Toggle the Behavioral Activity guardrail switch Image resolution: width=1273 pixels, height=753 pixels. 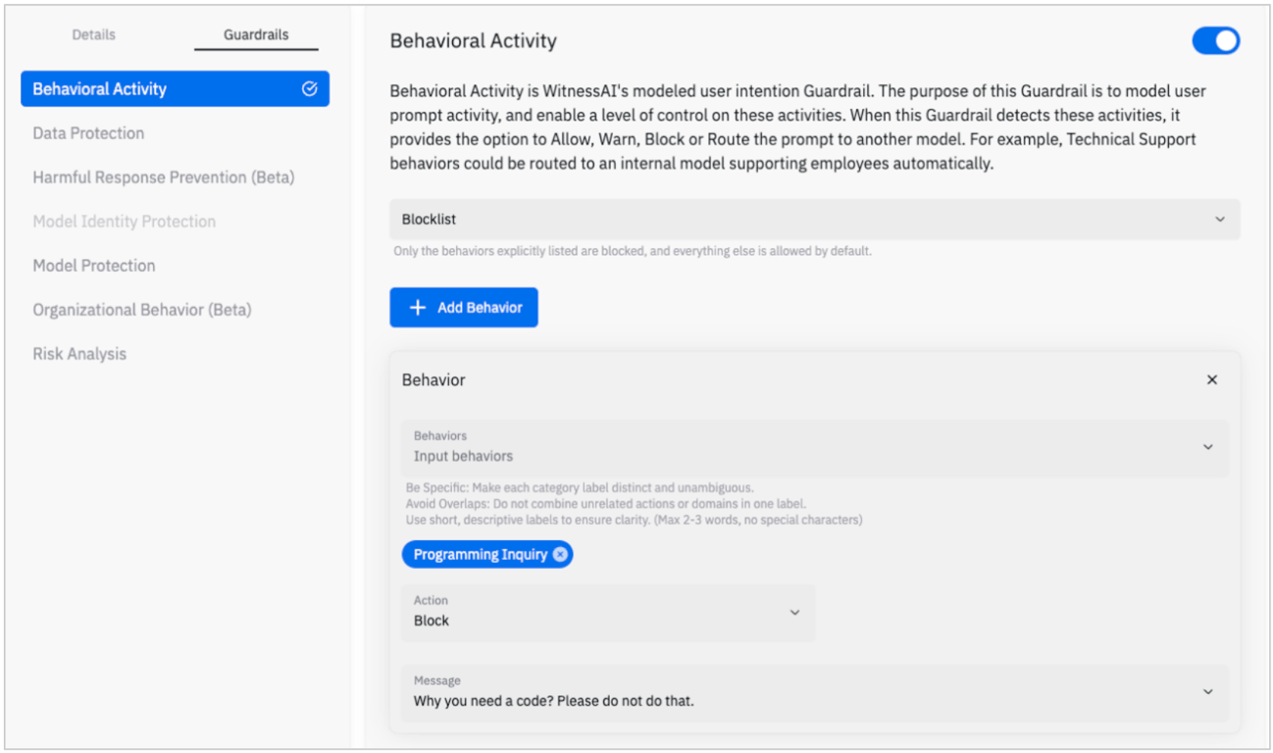pyautogui.click(x=1215, y=41)
